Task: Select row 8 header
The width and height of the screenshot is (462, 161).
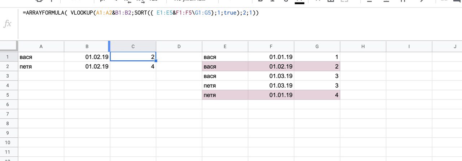Action: pos(9,124)
